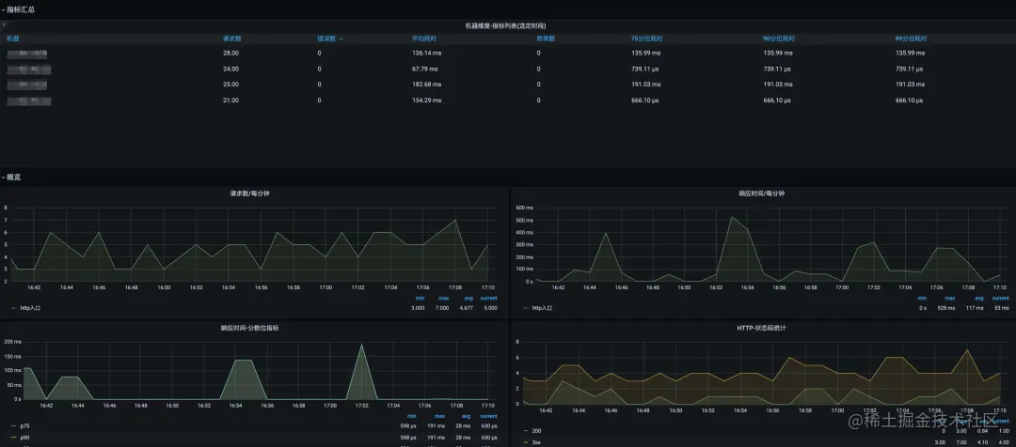Sort 请求数/每分钟 legend by min
The image size is (1016, 447).
tap(420, 299)
